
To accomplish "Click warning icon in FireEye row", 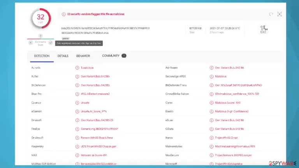I will point(77,129).
